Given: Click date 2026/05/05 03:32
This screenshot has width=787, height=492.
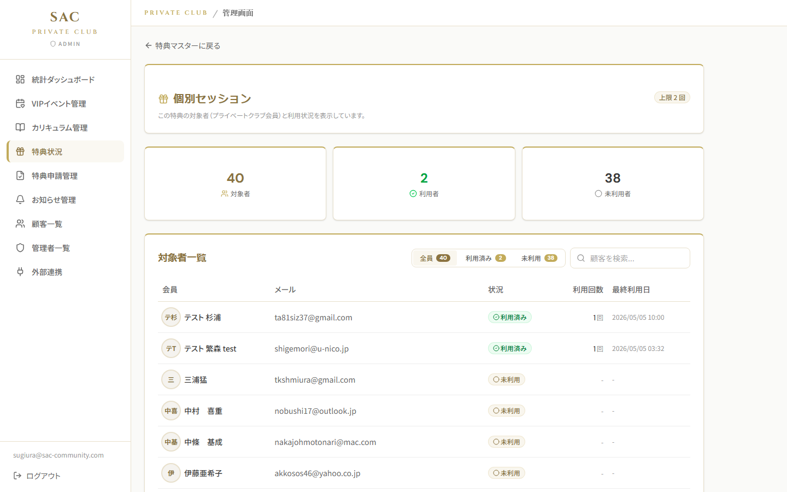Looking at the screenshot, I should (x=638, y=348).
